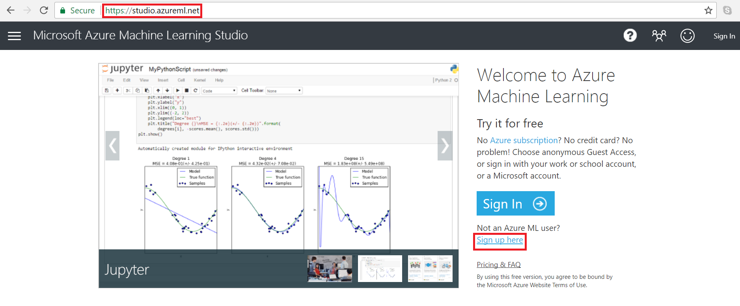Open help via question mark icon
The height and width of the screenshot is (306, 740).
[x=630, y=35]
